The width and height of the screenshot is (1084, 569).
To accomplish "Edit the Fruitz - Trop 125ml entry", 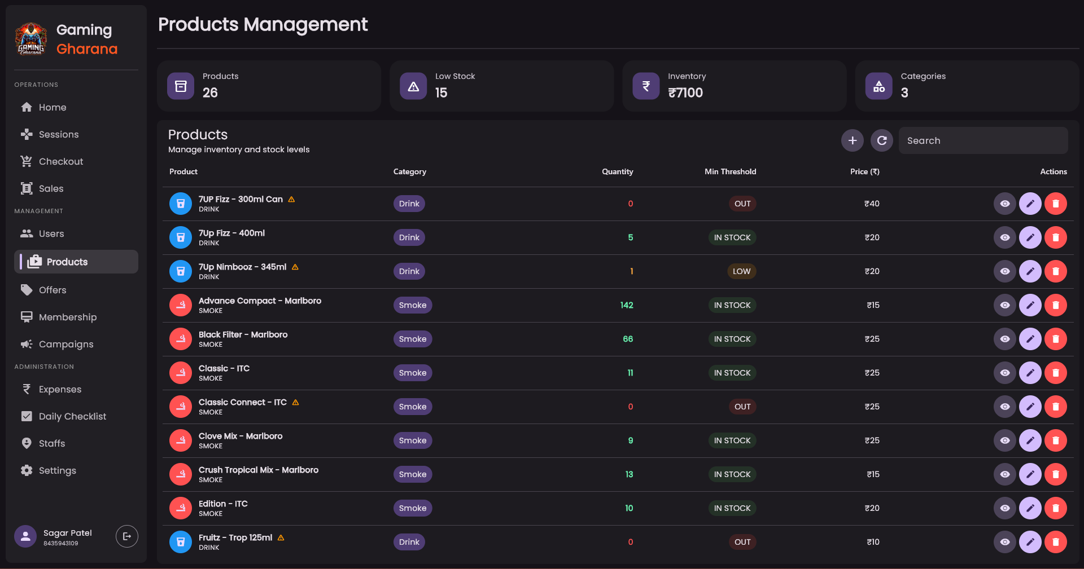I will pyautogui.click(x=1030, y=542).
